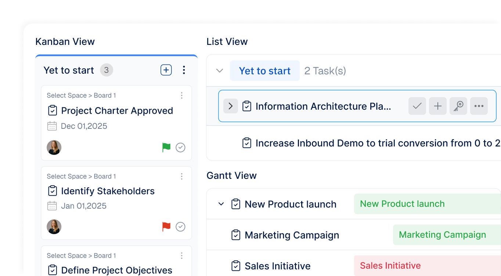501x276 pixels.
Task: Open more options on Information Architecture row
Action: 479,106
